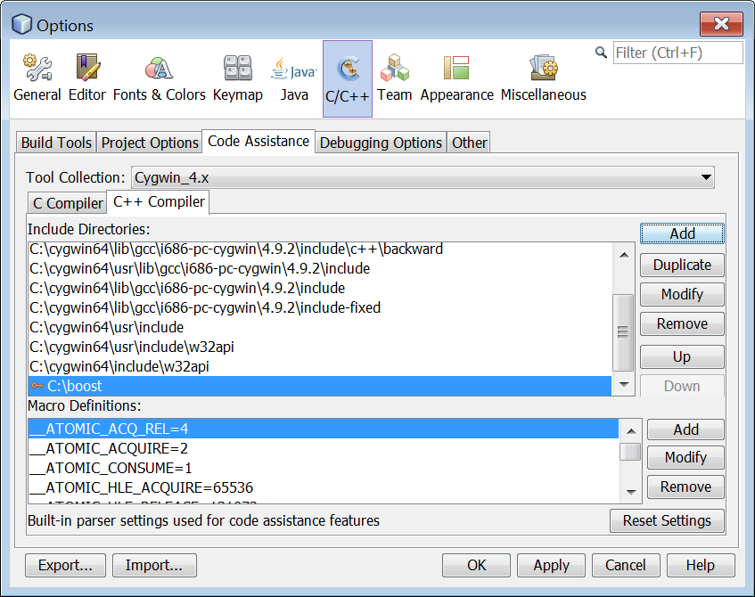Click the Apply button
755x597 pixels.
pos(552,565)
